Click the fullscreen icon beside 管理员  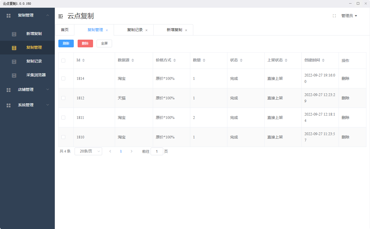point(334,16)
